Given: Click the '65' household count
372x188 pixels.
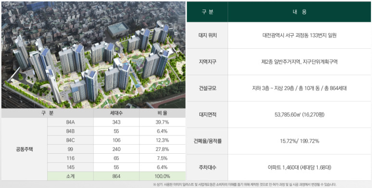Looking at the screenshot, I should 116,159.
